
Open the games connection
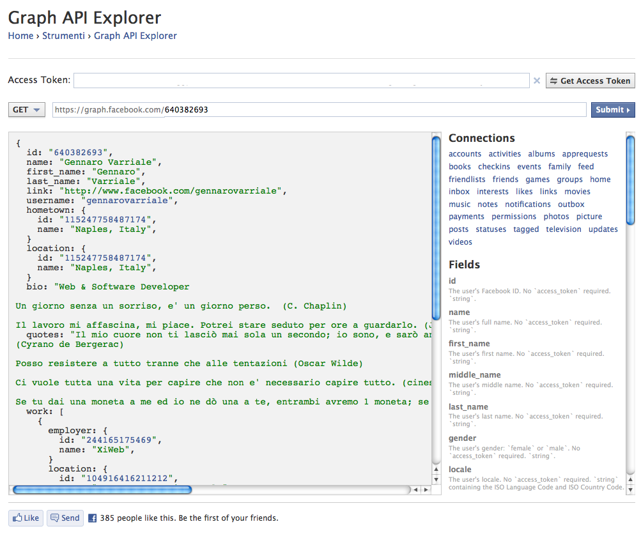(x=537, y=180)
